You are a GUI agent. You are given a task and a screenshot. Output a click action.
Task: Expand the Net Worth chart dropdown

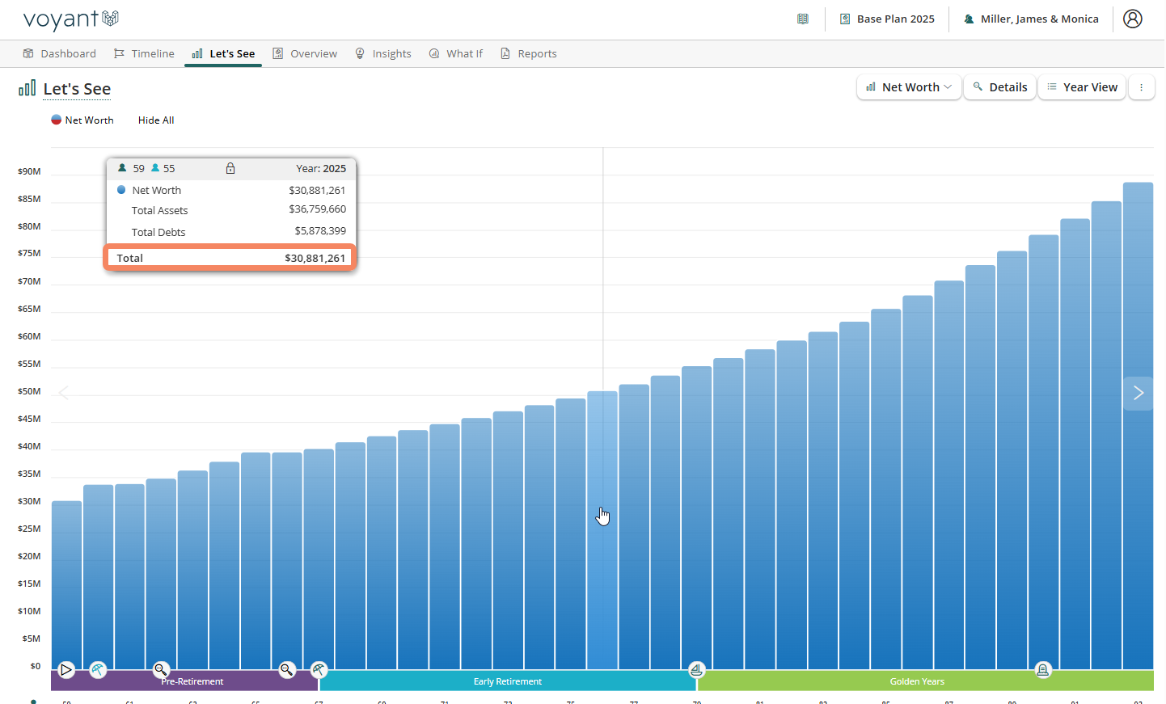tap(909, 87)
